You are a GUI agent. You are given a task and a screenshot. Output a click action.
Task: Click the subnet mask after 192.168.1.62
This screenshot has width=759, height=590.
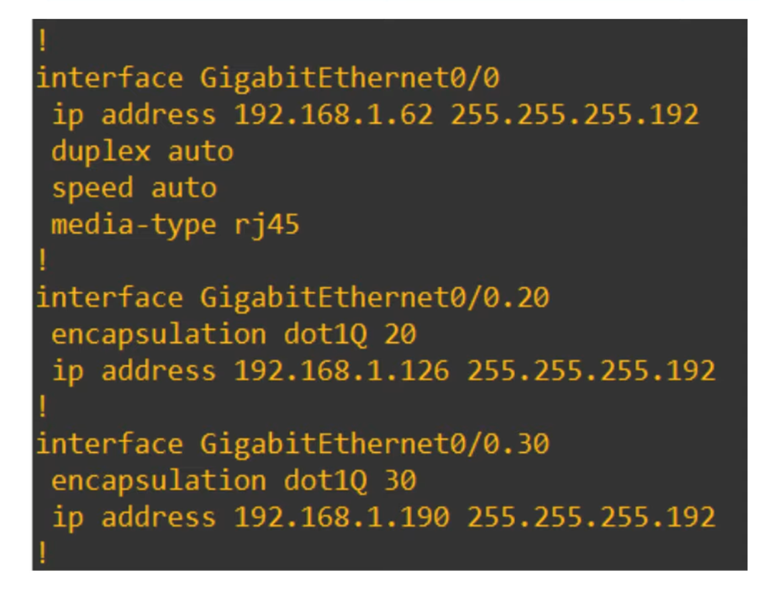click(x=575, y=114)
